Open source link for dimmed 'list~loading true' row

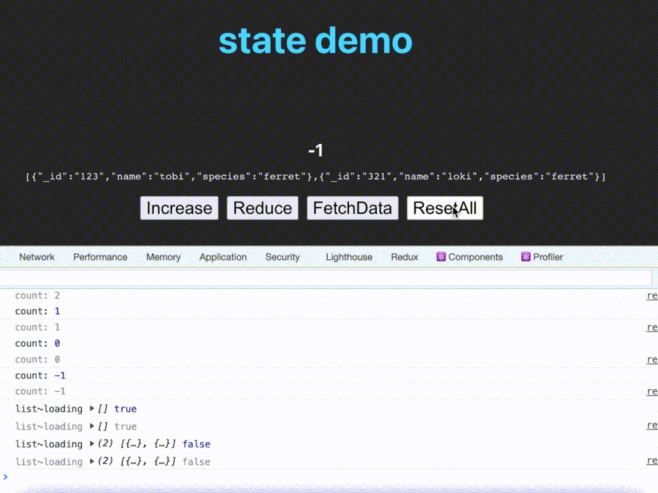click(x=652, y=425)
